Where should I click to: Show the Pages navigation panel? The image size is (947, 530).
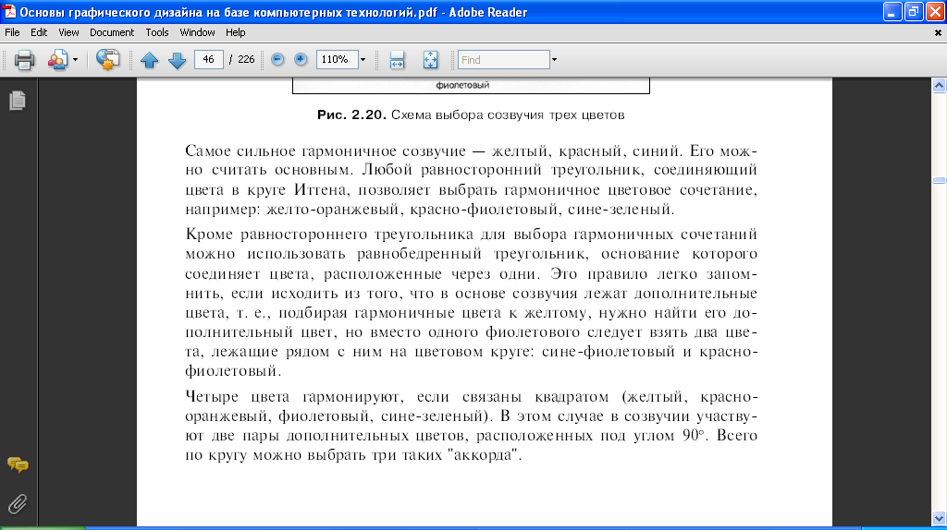(18, 100)
